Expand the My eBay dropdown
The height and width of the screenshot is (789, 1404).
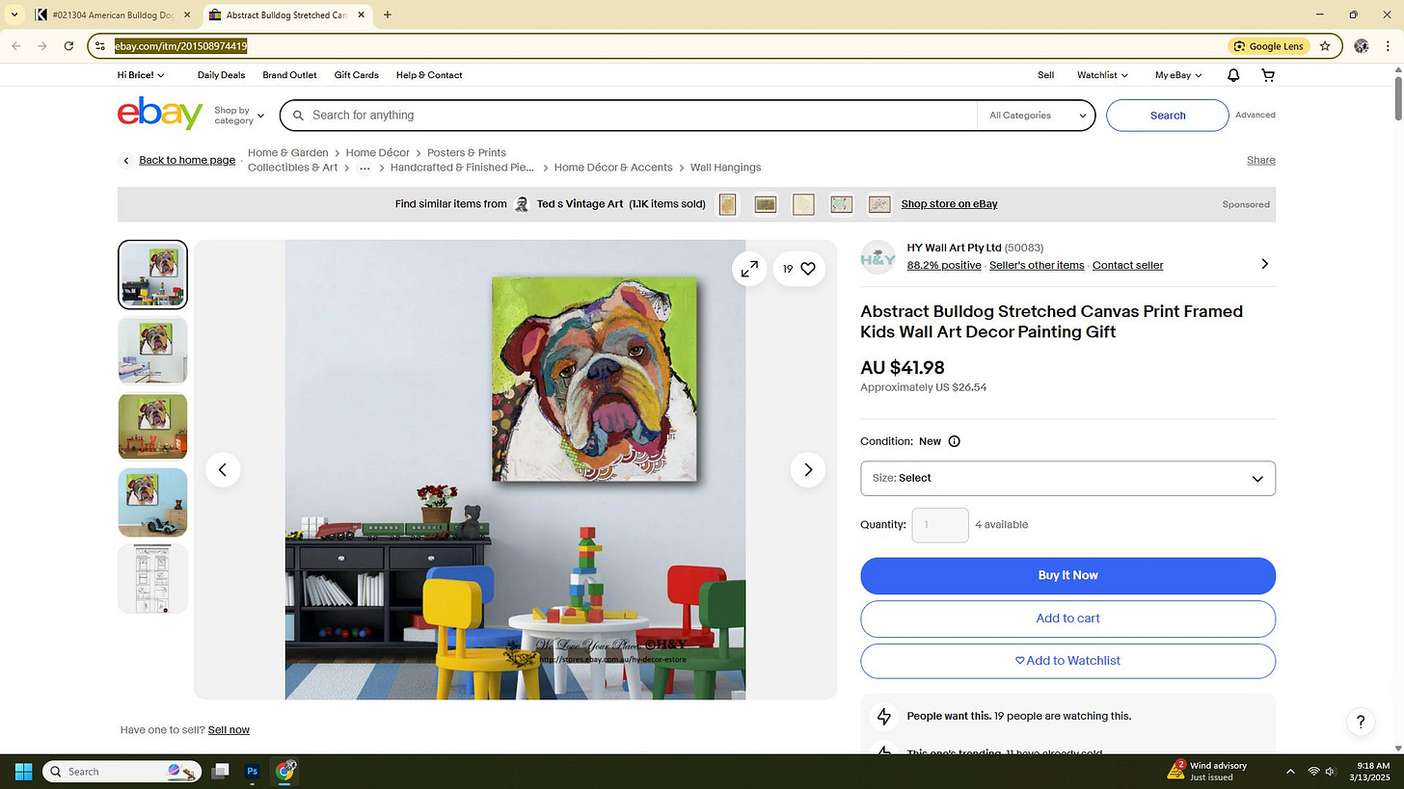click(x=1178, y=75)
